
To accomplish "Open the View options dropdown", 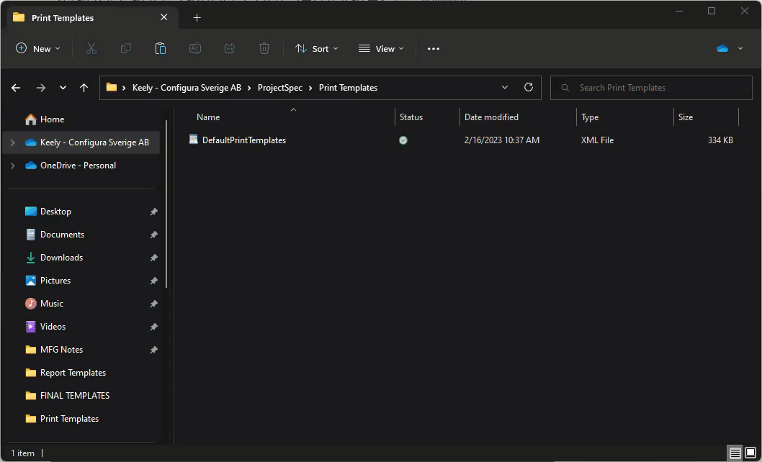I will coord(381,49).
